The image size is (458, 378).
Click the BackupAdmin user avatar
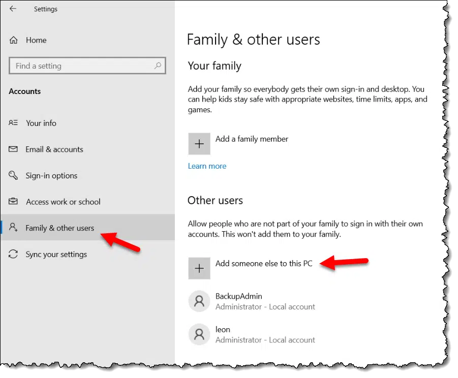[x=199, y=301]
